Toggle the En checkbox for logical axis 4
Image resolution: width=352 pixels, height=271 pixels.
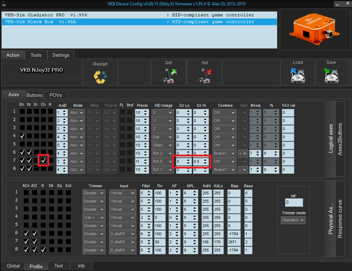[x=22, y=136]
